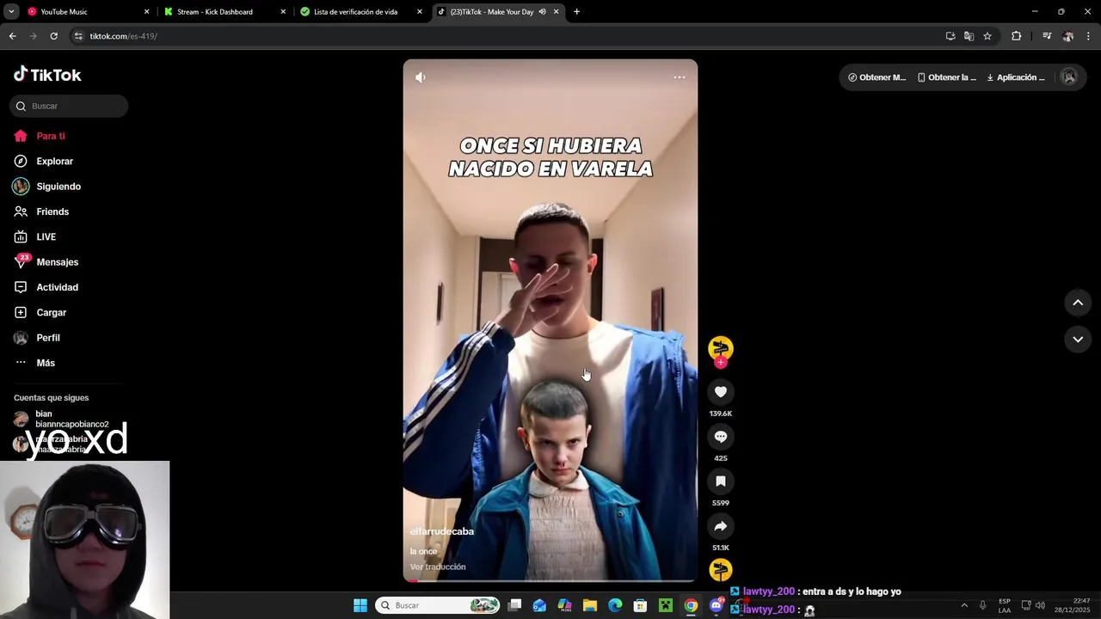
Task: Click Ver traducción under the caption
Action: click(438, 567)
